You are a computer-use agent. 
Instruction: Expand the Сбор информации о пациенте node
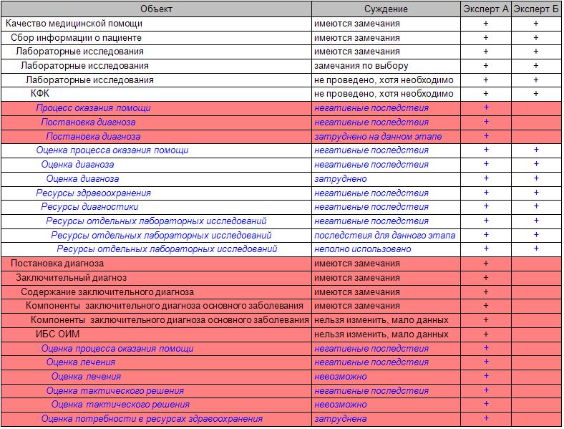76,37
